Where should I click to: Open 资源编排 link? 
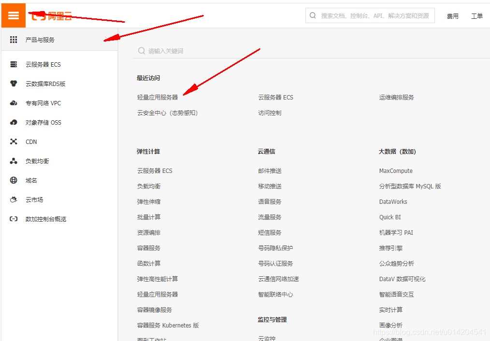[x=149, y=233]
